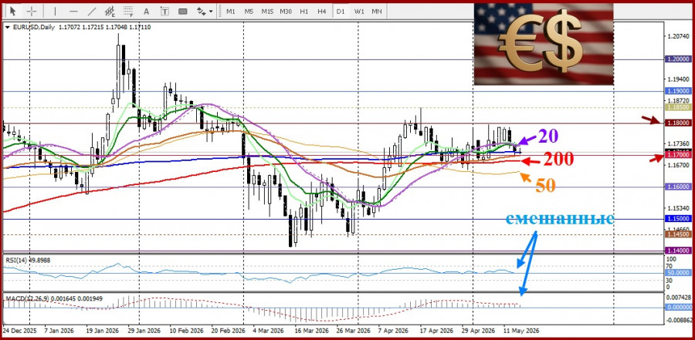Switch to the MN monthly timeframe
695x340 pixels.
(377, 12)
